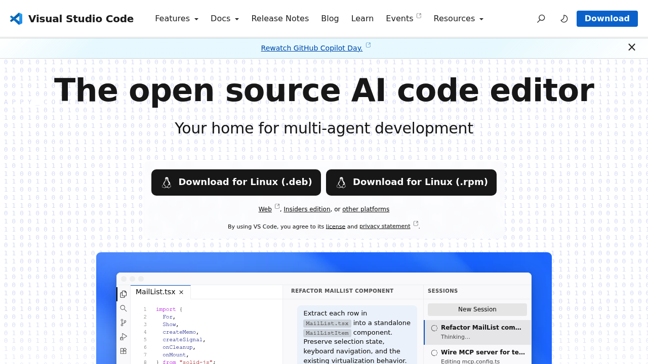Go to the Blog page
Image resolution: width=648 pixels, height=364 pixels.
click(x=330, y=19)
